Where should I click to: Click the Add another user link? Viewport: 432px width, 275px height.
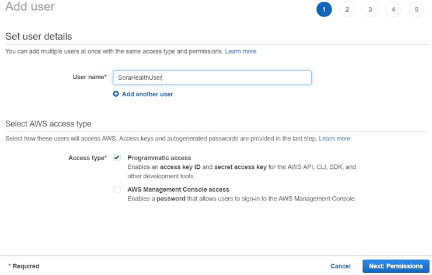(x=147, y=94)
